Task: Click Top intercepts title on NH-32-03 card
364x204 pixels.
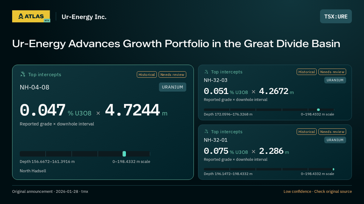Action: 227,72
